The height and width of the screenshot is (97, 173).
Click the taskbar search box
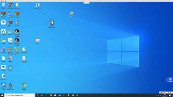click(20, 95)
